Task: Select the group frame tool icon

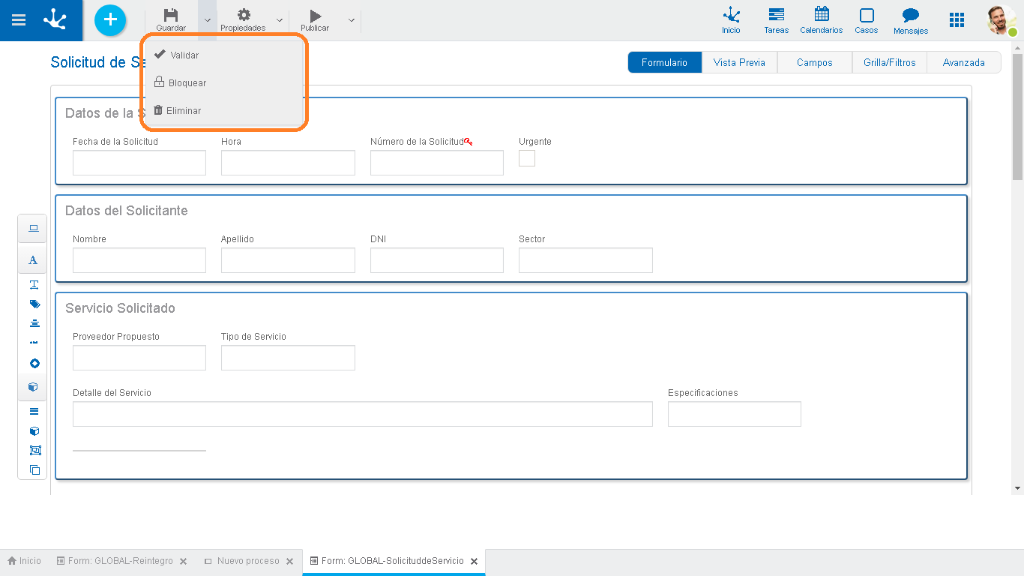Action: click(x=34, y=451)
